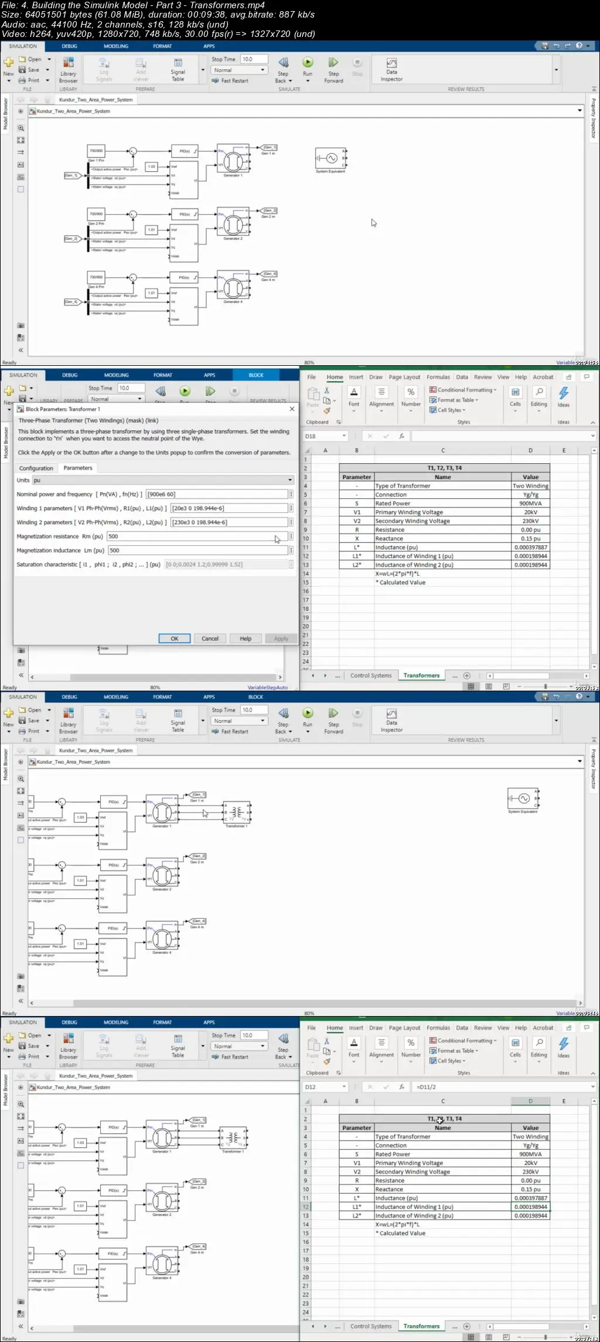This screenshot has width=600, height=1342.
Task: Click Cancel in the Block Parameters dialog
Action: 210,638
